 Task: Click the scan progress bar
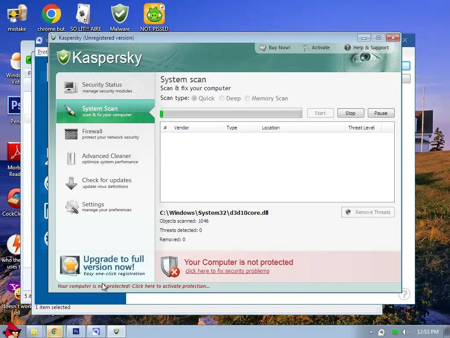click(231, 113)
